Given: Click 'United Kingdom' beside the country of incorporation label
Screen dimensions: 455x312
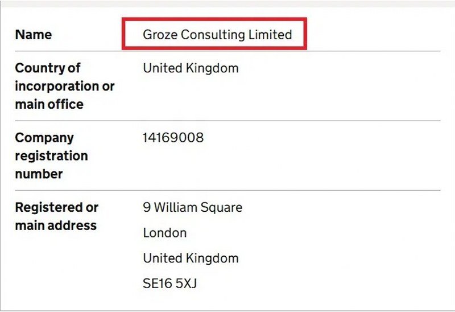Looking at the screenshot, I should click(191, 68).
